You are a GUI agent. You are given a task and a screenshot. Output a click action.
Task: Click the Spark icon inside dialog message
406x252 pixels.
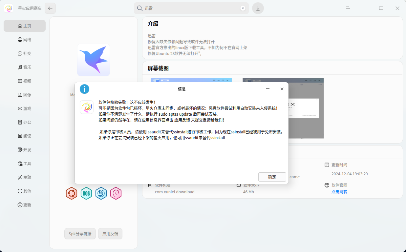[x=87, y=107]
